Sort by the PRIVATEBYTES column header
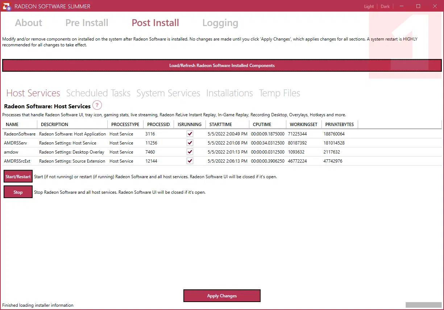This screenshot has height=310, width=444. pos(340,124)
